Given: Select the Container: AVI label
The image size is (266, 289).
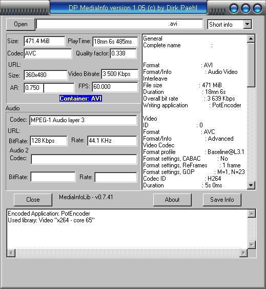Looking at the screenshot, I should pyautogui.click(x=80, y=99).
